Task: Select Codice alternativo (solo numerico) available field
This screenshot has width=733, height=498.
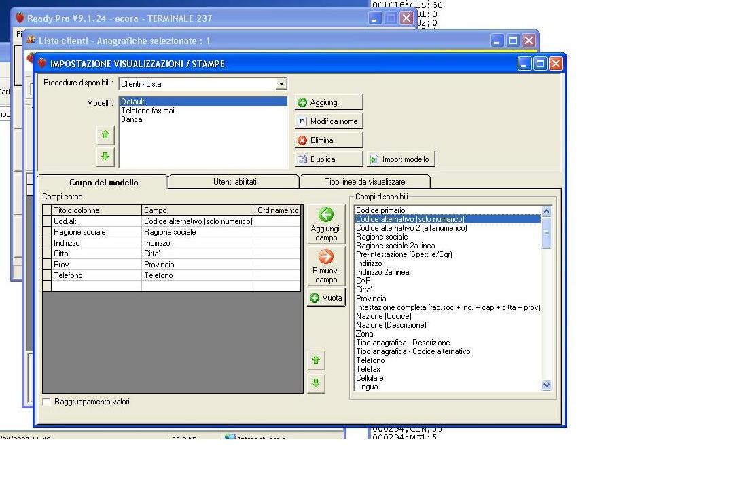Action: pos(447,219)
